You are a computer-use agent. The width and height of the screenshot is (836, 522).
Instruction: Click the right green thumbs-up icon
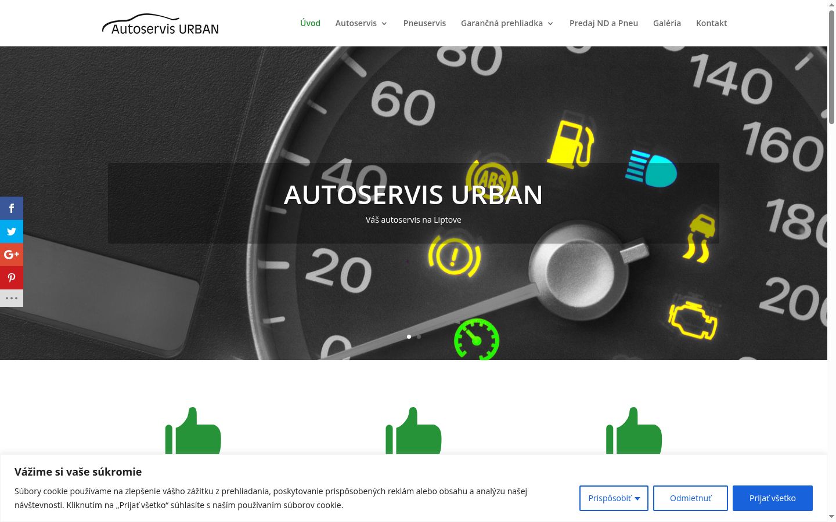634,430
